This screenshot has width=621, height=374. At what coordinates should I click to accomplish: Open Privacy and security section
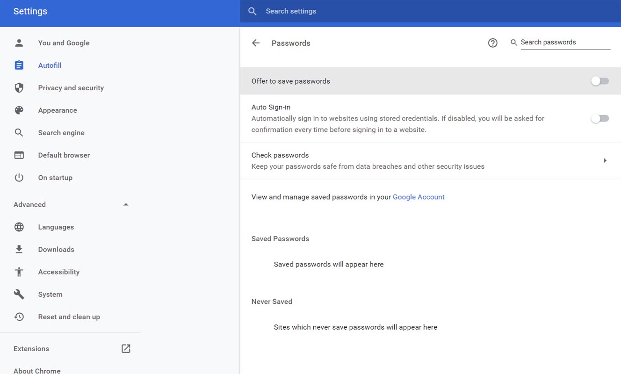click(71, 88)
